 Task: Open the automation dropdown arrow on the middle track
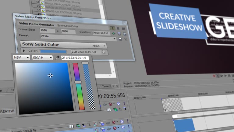point(117,122)
